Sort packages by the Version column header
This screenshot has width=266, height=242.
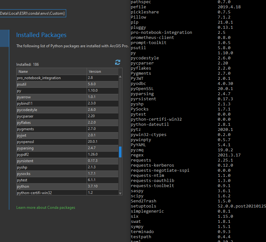102,72
